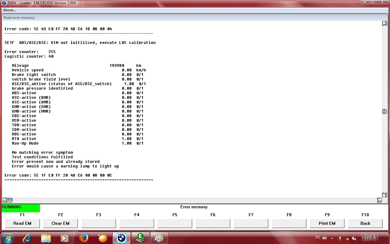This screenshot has width=390, height=244.
Task: Open the network status tray icon
Action: (347, 238)
